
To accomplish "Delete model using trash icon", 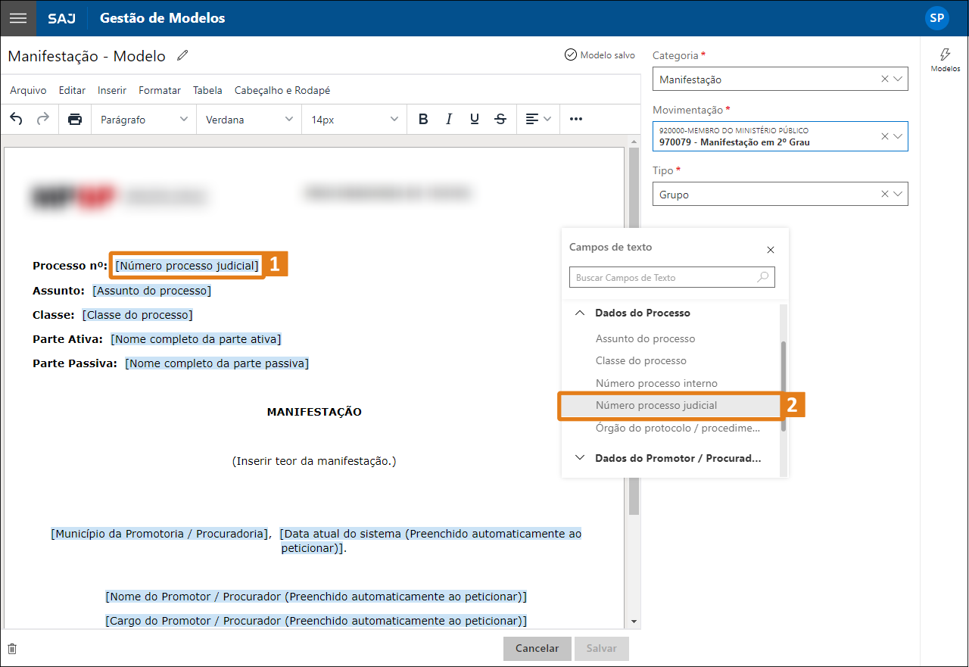I will [x=12, y=649].
